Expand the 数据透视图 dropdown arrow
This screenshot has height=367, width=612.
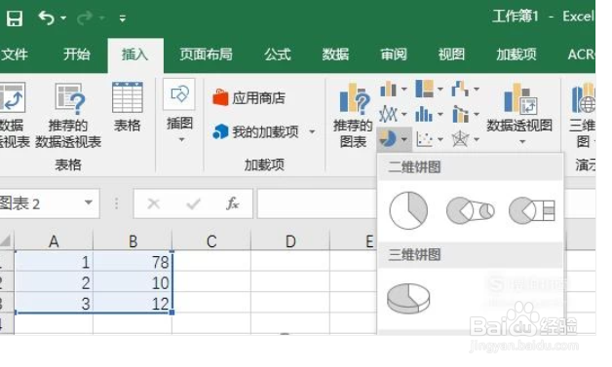point(522,142)
